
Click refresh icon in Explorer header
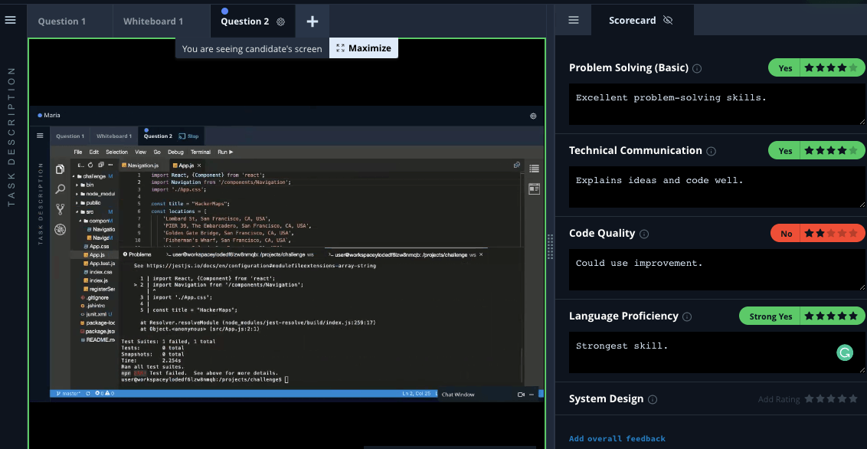[90, 165]
